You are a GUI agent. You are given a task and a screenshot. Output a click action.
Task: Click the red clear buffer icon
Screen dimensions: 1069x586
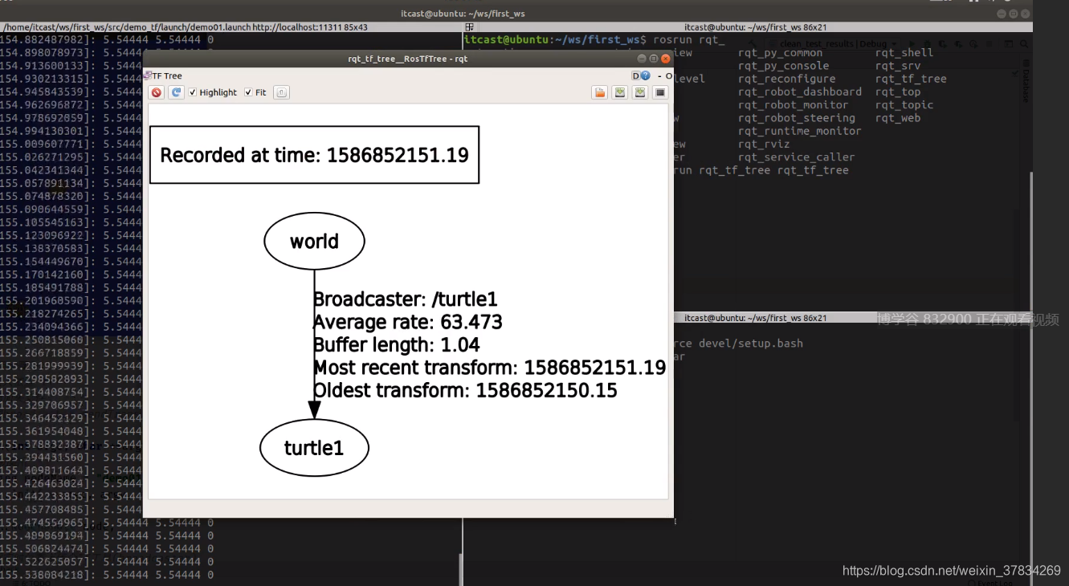[x=157, y=92]
